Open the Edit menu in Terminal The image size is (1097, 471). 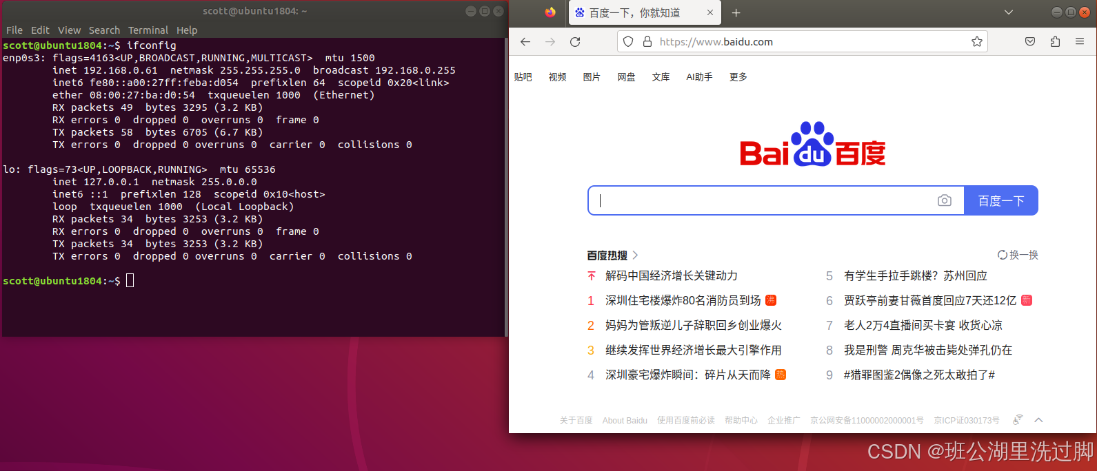(40, 30)
